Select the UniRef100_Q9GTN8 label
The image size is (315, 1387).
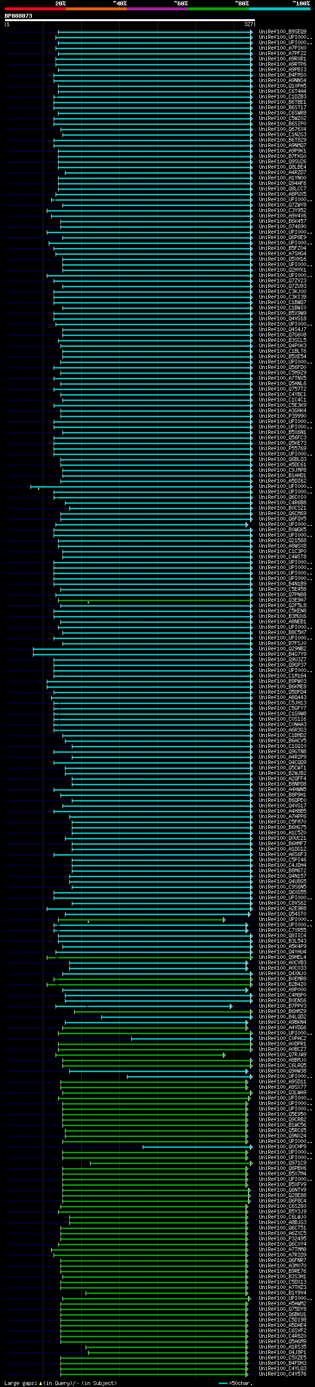tap(283, 752)
